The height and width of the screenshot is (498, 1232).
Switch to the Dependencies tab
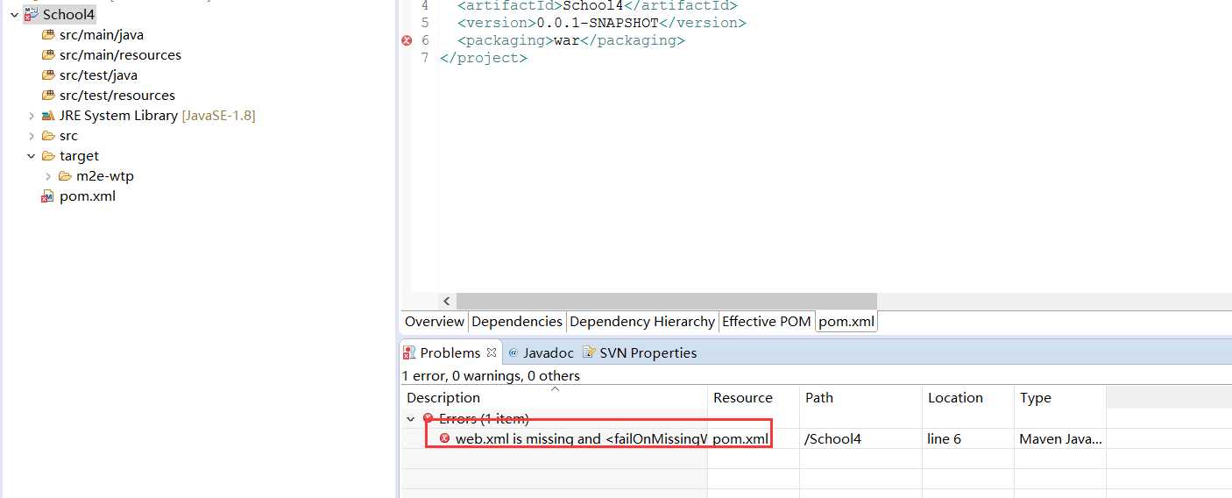click(516, 322)
